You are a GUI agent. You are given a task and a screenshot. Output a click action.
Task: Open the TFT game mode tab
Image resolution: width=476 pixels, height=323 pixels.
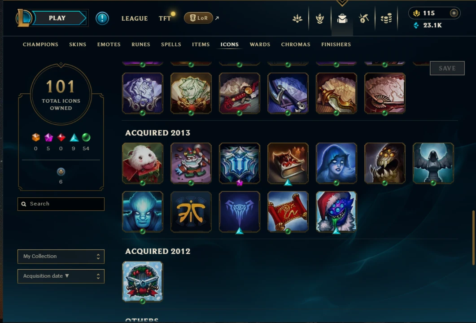click(165, 18)
